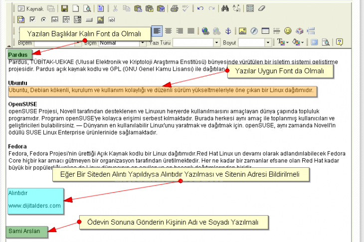
Task: Click the Print icon
Action: 175,8
